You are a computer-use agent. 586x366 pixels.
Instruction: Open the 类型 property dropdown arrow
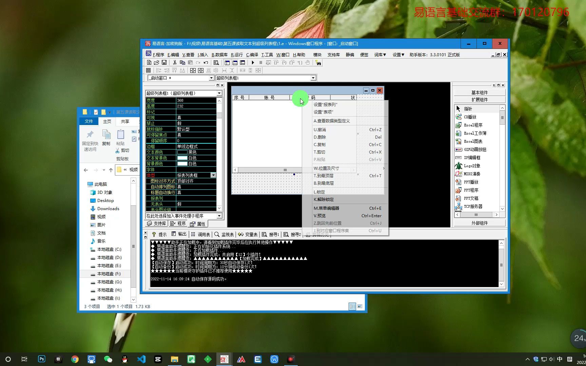pos(213,175)
